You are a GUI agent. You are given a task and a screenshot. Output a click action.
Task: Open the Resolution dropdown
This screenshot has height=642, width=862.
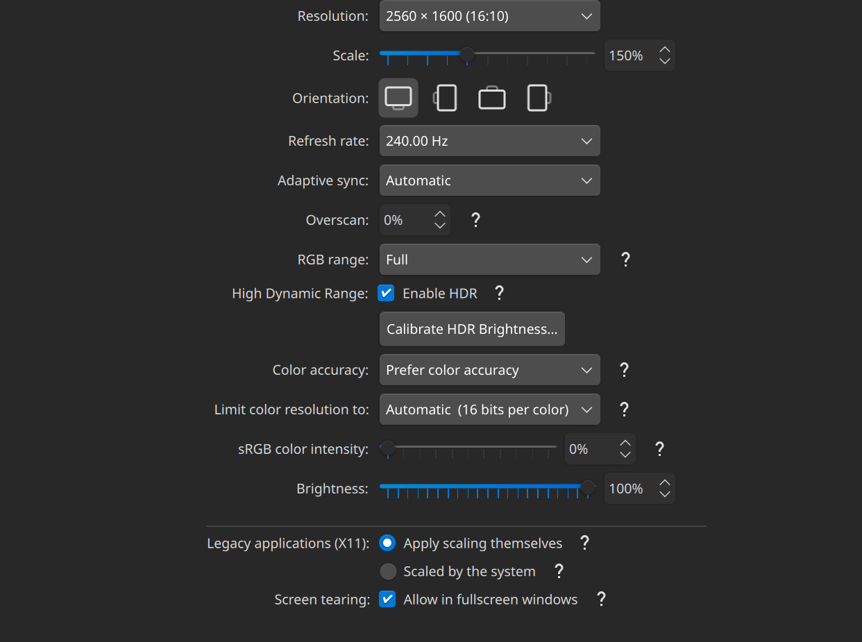pos(490,16)
